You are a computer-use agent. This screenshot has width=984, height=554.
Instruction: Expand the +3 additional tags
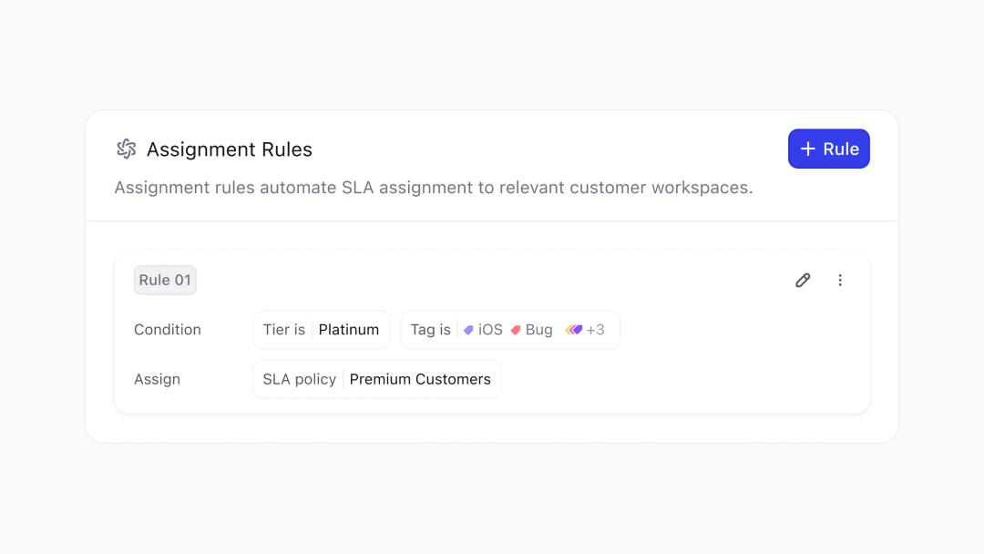(x=596, y=330)
